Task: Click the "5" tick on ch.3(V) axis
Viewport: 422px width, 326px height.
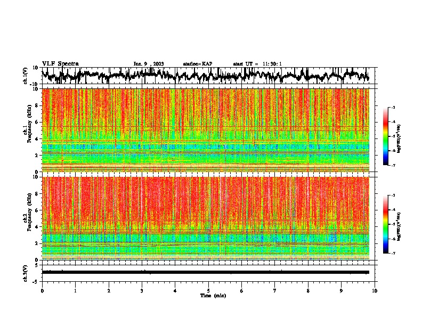Action: click(x=37, y=265)
